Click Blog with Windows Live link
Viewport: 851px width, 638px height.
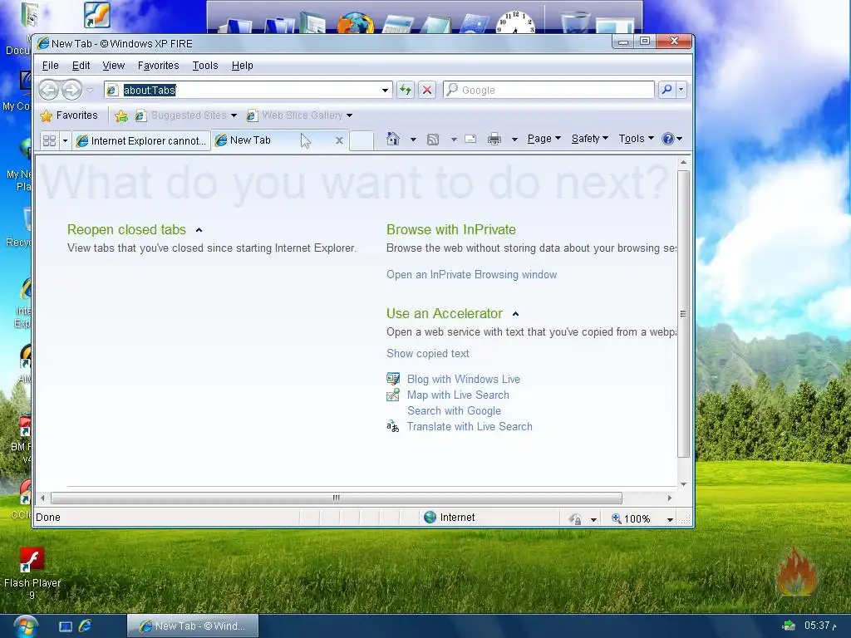(464, 379)
